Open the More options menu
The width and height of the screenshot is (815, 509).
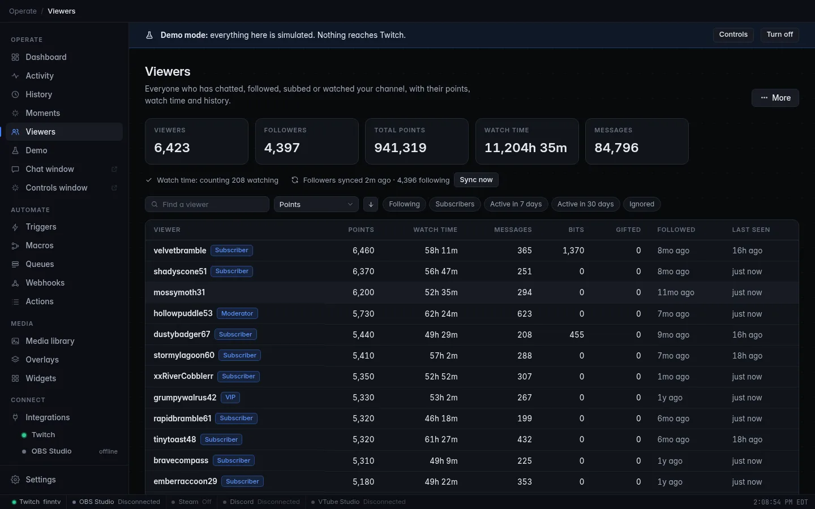coord(775,98)
